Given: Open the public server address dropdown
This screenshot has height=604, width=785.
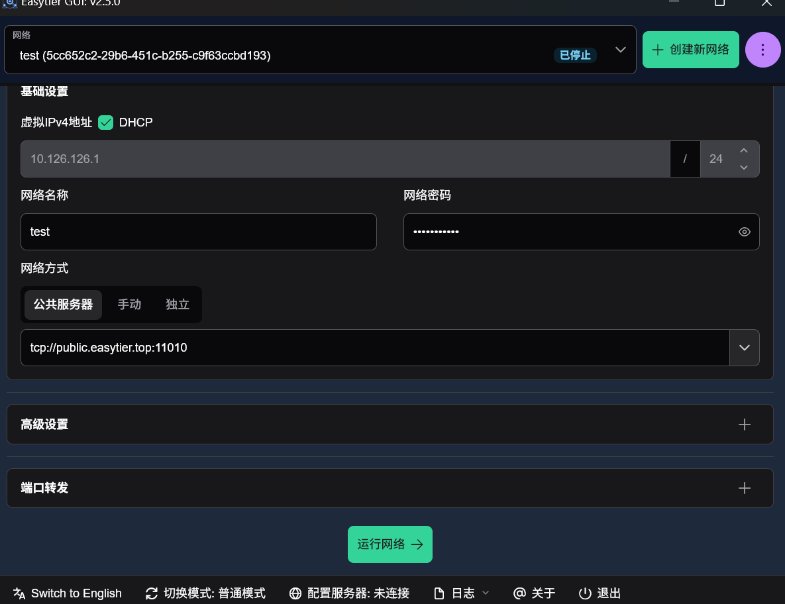Looking at the screenshot, I should 744,348.
